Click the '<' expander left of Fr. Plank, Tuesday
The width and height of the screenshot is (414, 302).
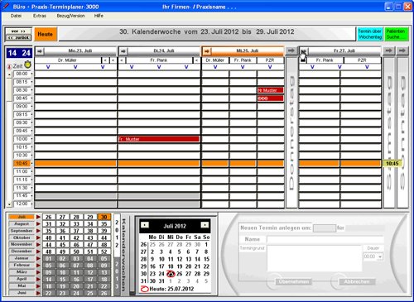click(122, 60)
